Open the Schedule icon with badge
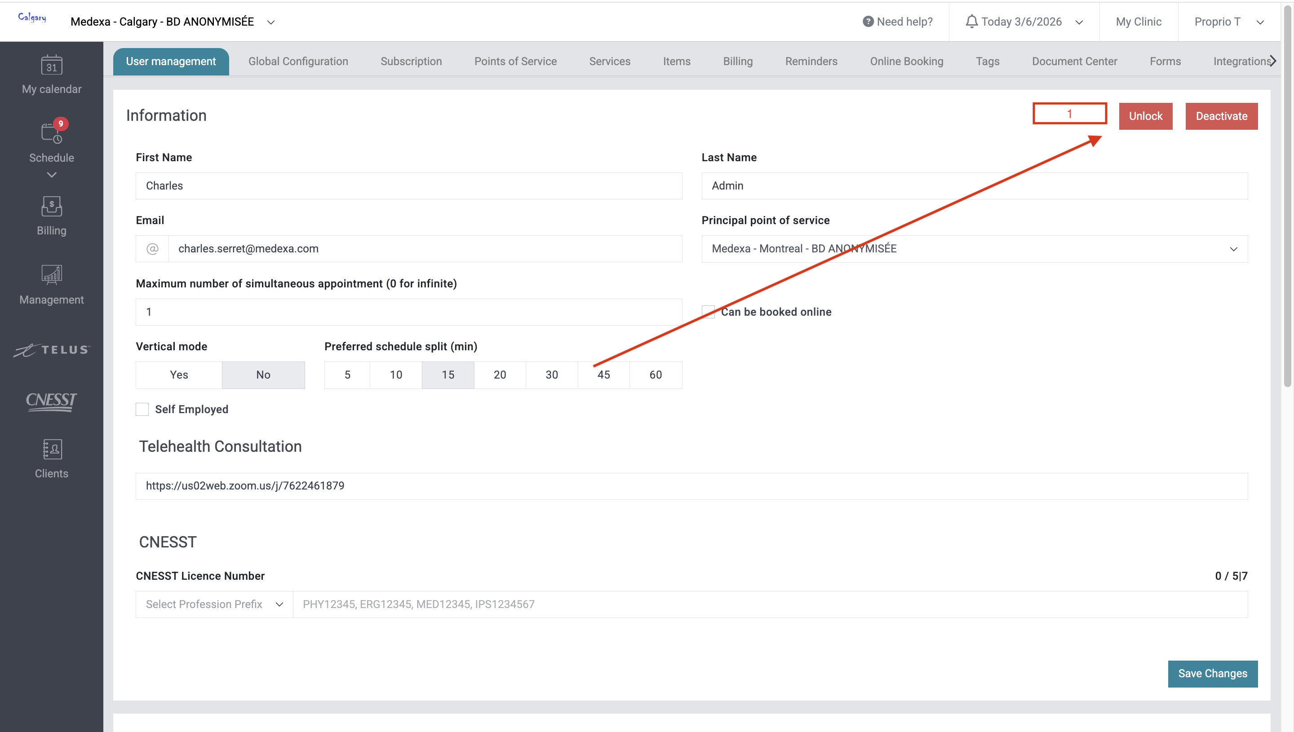The width and height of the screenshot is (1294, 732). coord(51,133)
